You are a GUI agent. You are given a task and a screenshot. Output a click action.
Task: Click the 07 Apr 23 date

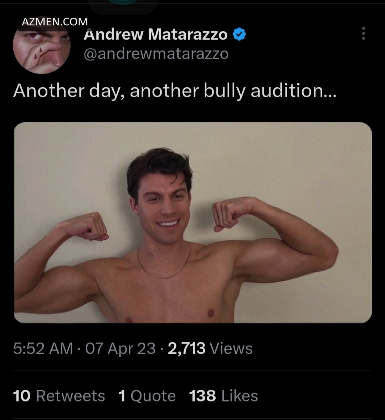120,348
